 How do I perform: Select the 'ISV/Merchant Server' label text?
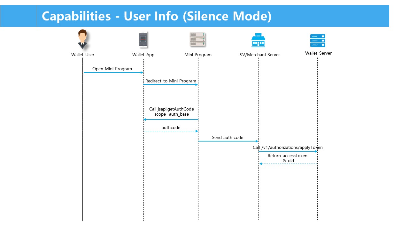point(259,55)
